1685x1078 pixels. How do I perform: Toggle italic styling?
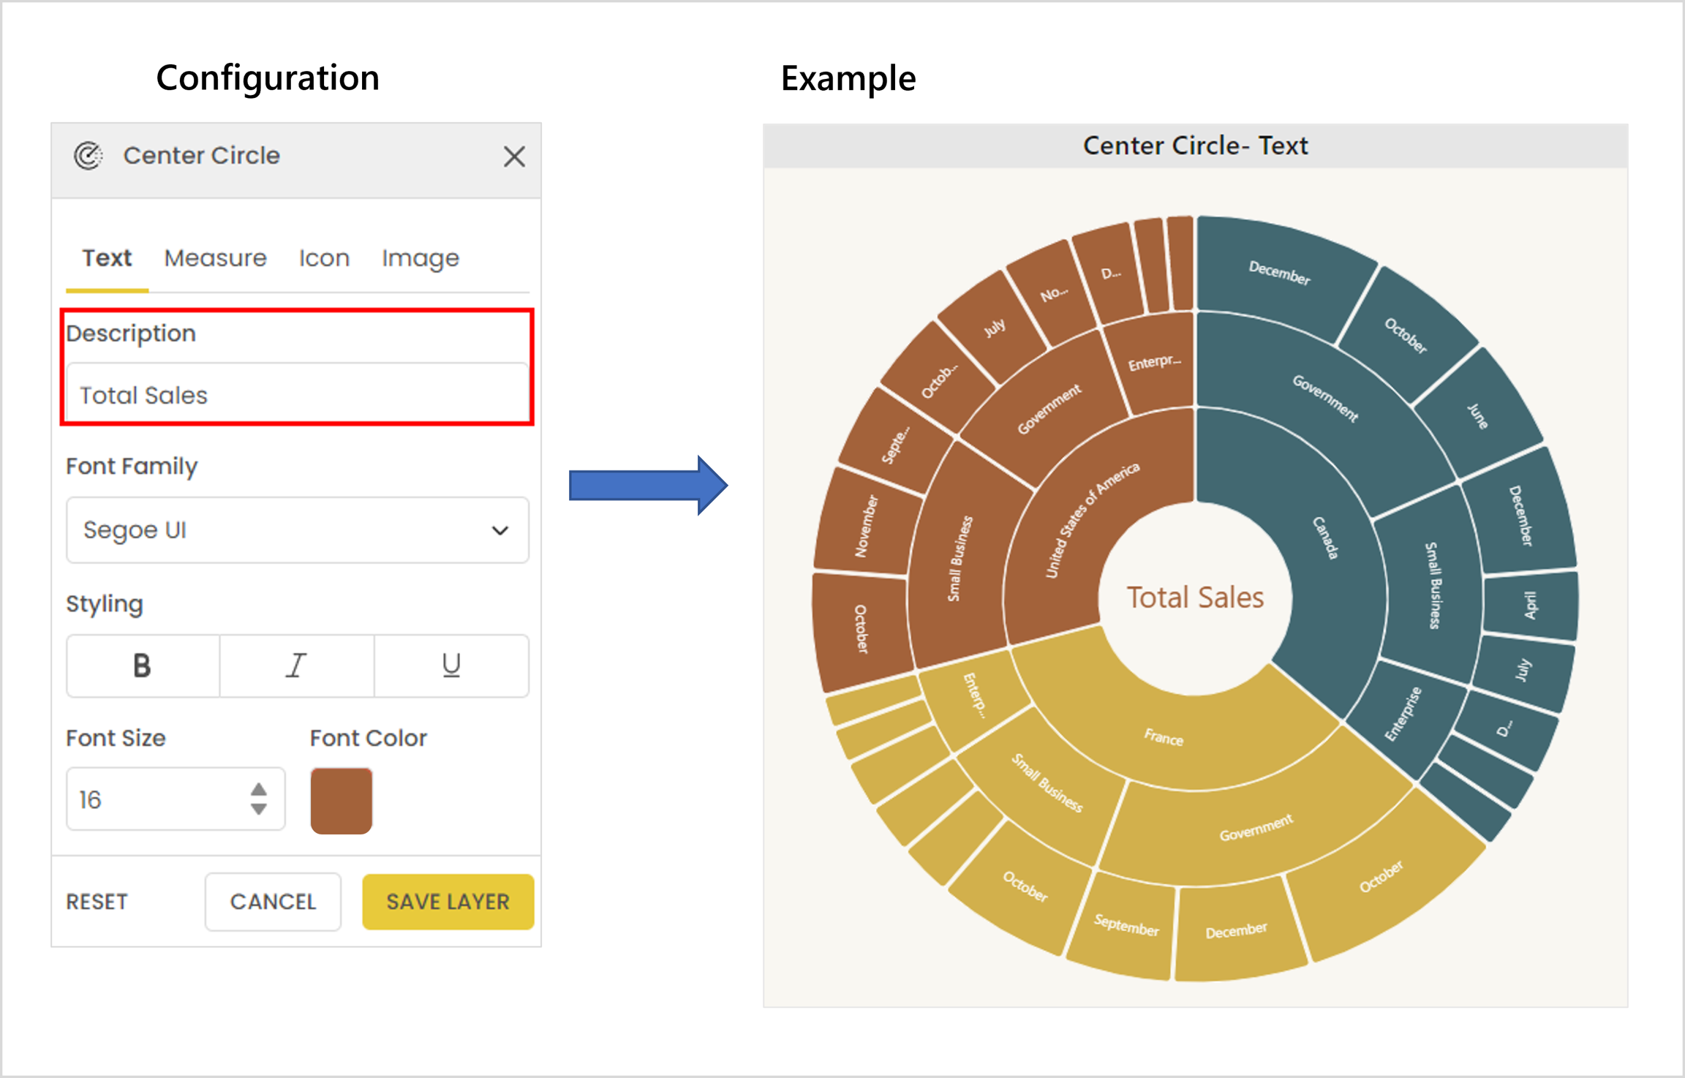tap(296, 666)
